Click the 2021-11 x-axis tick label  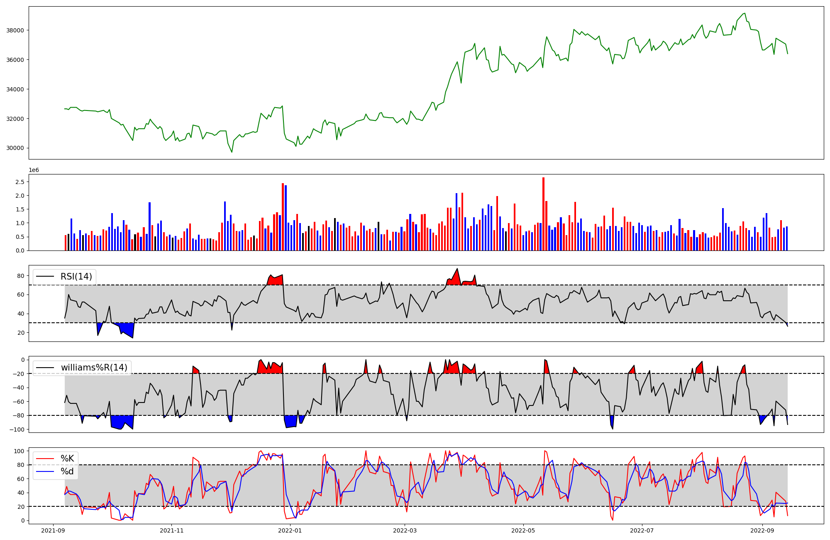coord(171,530)
